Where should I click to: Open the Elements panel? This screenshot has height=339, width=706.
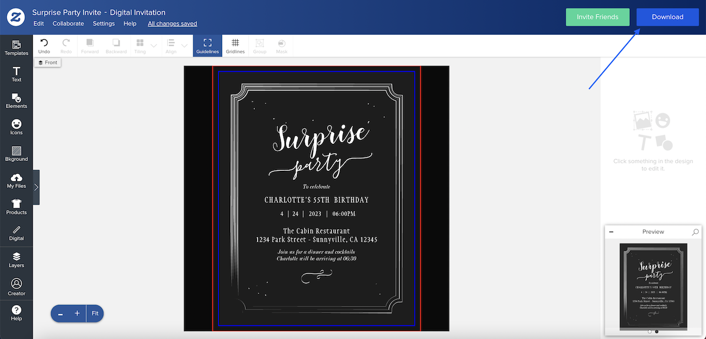tap(16, 100)
